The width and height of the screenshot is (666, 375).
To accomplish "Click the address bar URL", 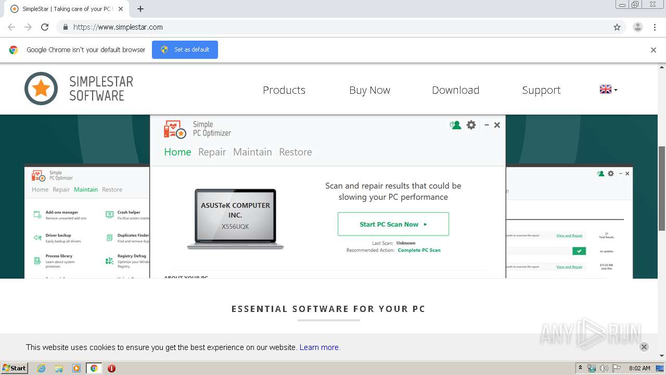I will pos(118,27).
